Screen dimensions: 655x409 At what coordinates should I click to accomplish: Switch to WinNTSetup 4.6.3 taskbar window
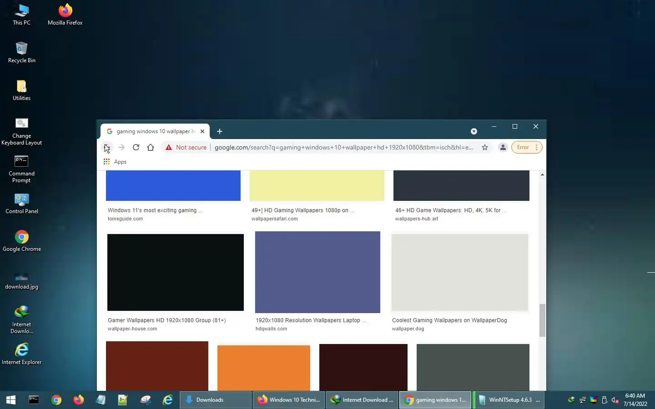[x=509, y=400]
